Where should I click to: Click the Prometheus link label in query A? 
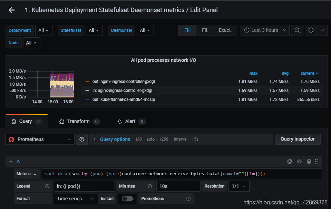coord(153,199)
